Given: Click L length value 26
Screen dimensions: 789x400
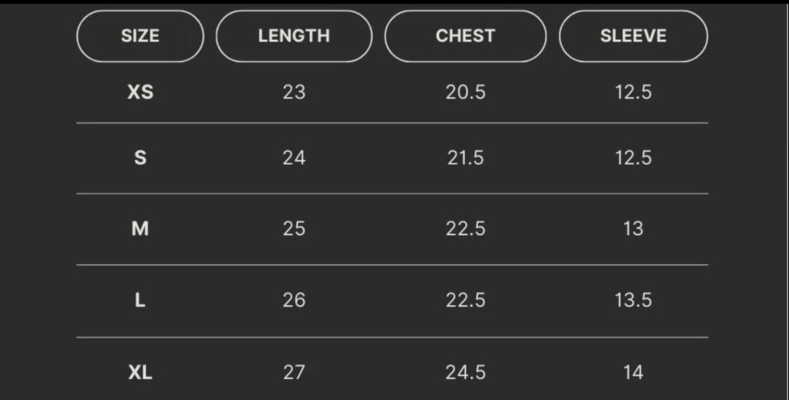Looking at the screenshot, I should click(294, 300).
